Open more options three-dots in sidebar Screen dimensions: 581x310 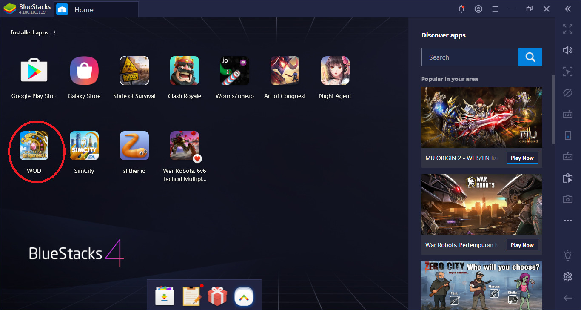tap(568, 221)
